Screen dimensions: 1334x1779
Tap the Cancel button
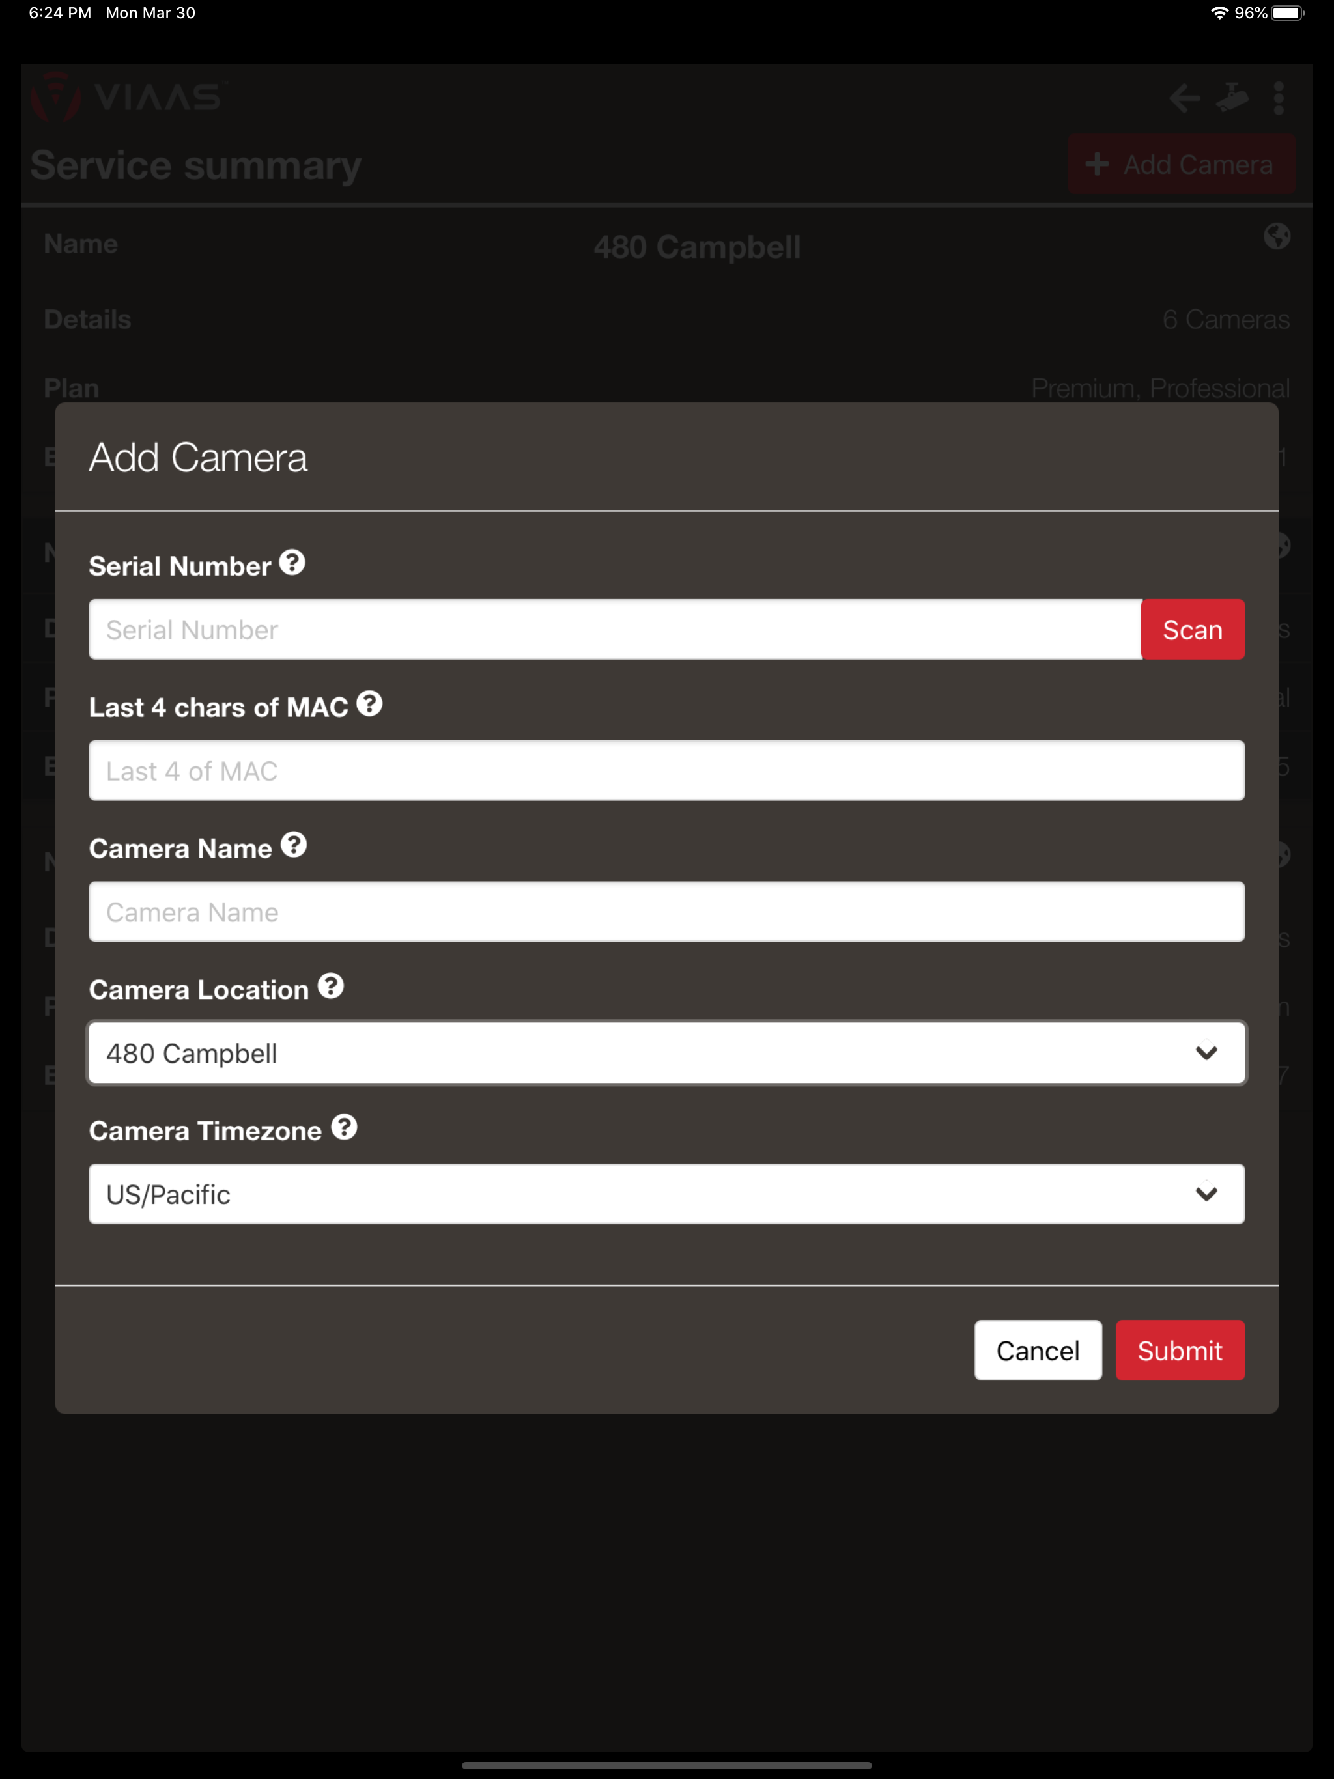click(x=1038, y=1351)
